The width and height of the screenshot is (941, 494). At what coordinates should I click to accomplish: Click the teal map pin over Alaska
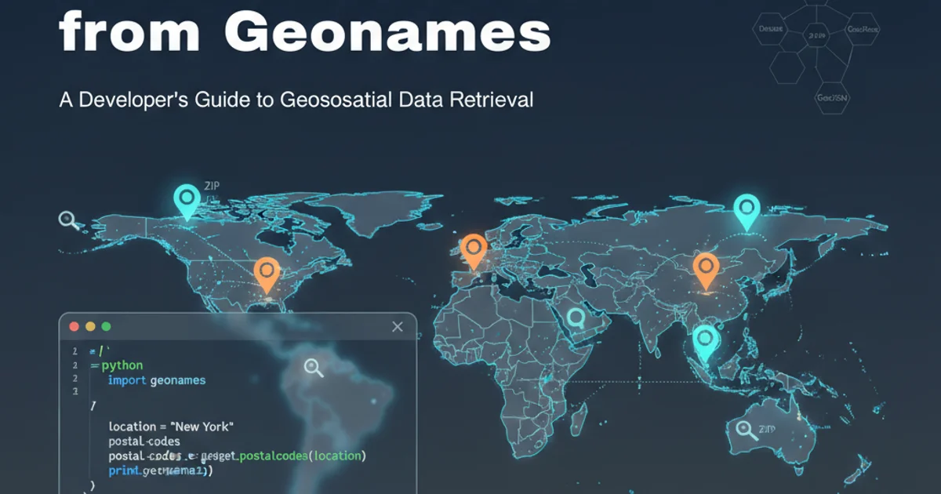click(x=187, y=199)
